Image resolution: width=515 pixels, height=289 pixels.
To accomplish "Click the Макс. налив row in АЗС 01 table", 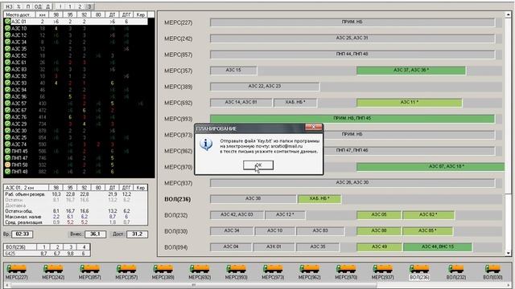I will (76, 217).
